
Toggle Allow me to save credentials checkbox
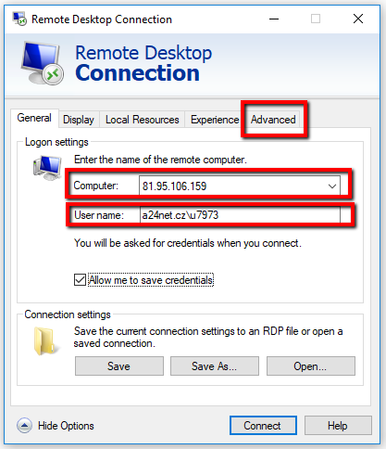[80, 280]
